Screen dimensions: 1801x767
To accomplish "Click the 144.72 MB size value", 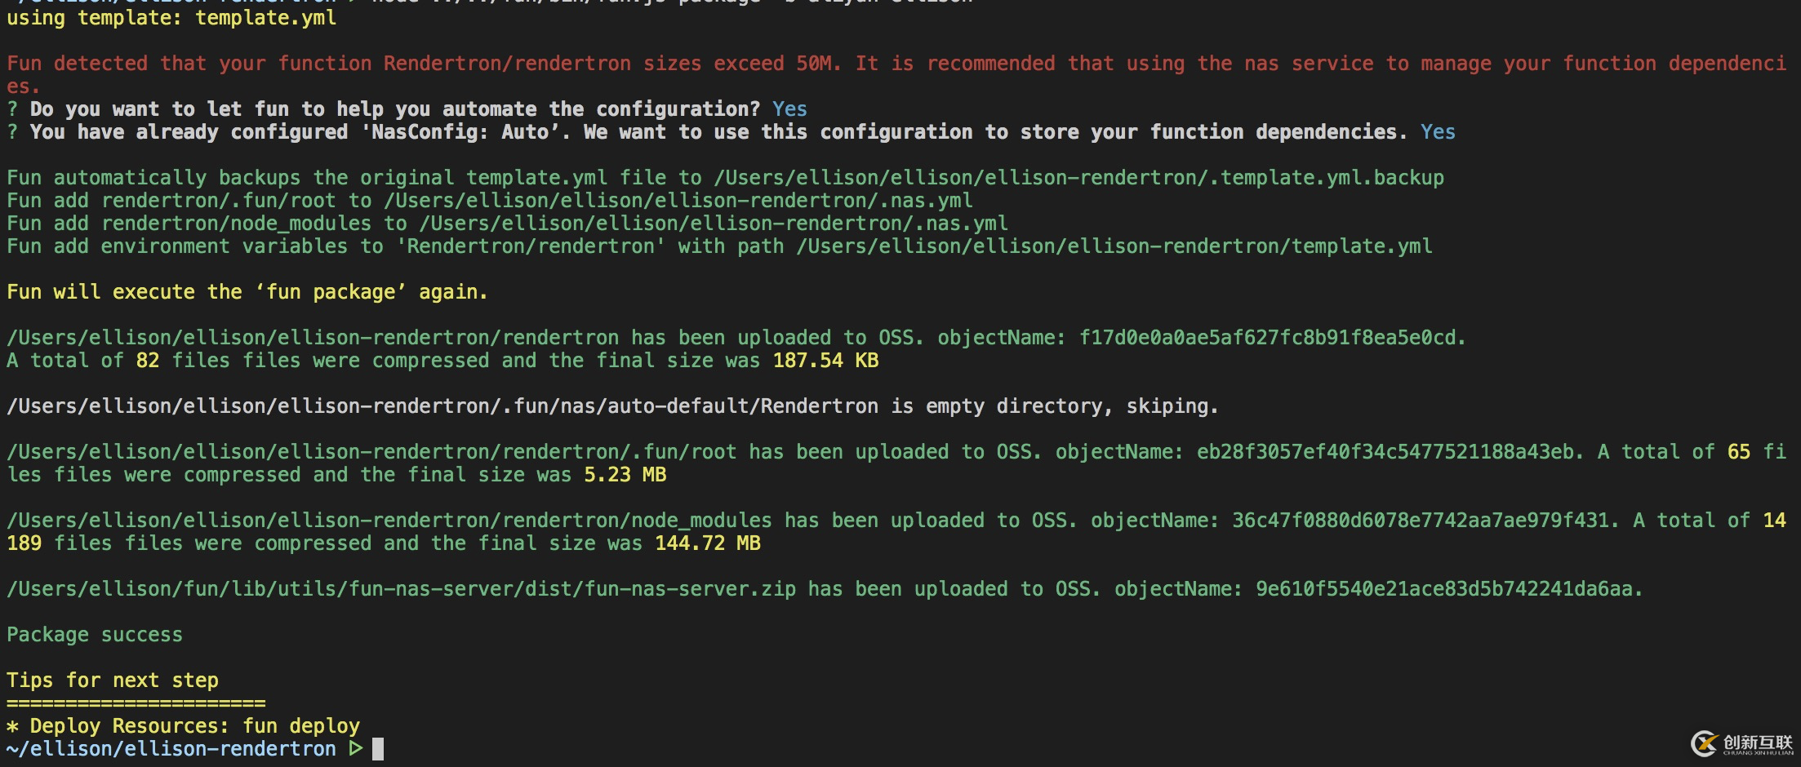I will [x=707, y=543].
